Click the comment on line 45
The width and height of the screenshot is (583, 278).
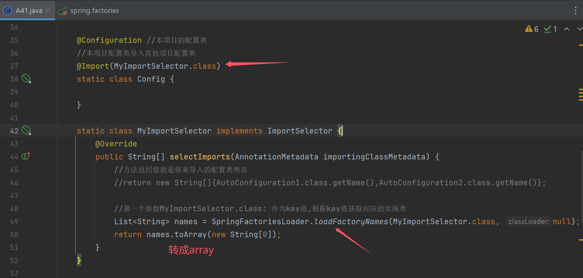[181, 170]
